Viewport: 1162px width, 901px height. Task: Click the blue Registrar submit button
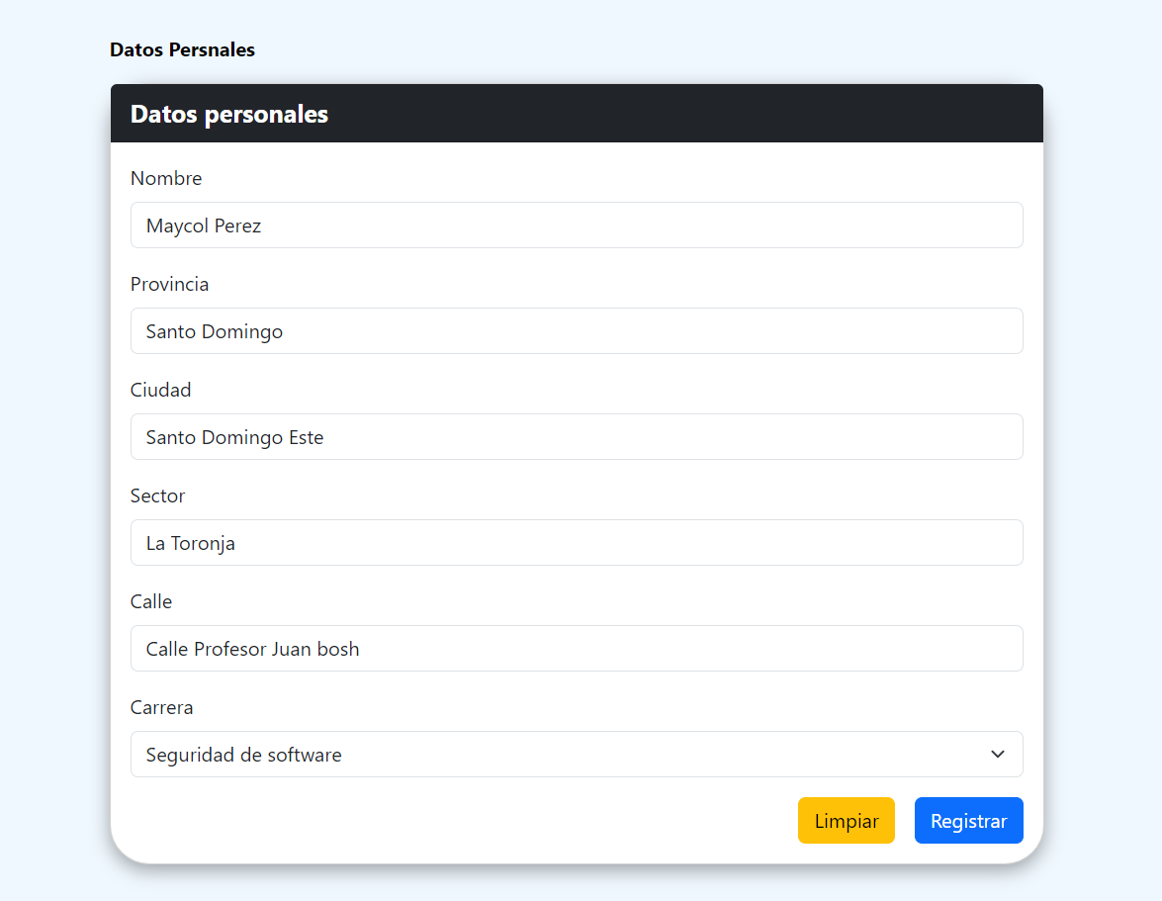click(969, 820)
